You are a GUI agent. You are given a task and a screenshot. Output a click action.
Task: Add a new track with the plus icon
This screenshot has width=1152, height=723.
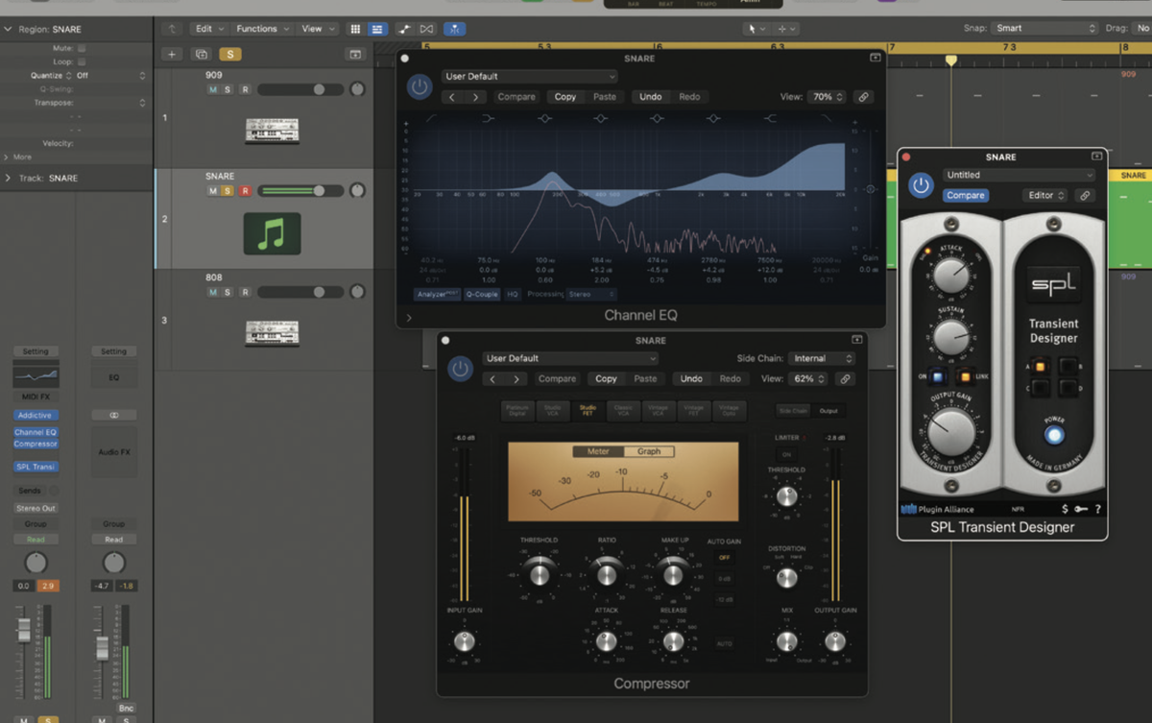(x=171, y=54)
